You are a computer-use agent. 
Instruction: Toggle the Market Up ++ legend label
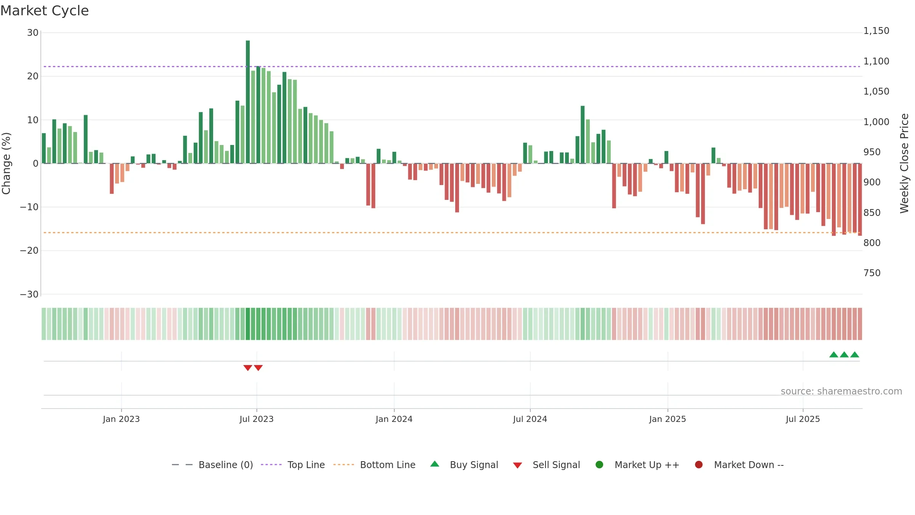point(647,465)
